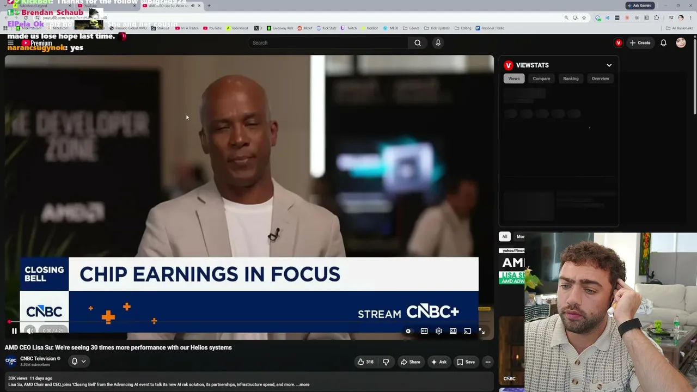Screen dimensions: 697x392
Task: Open the Editing bookmarks folder
Action: tap(463, 28)
